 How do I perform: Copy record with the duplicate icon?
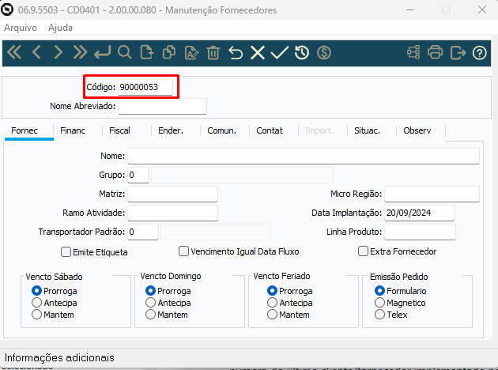(x=169, y=52)
